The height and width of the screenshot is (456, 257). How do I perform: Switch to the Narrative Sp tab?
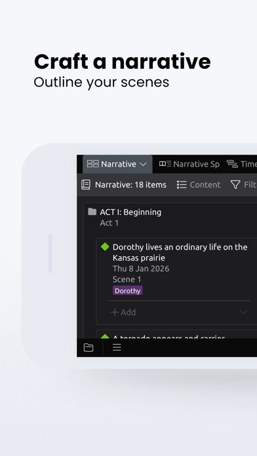tap(189, 164)
